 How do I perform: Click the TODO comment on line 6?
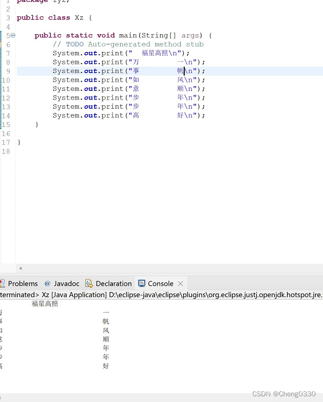point(128,44)
